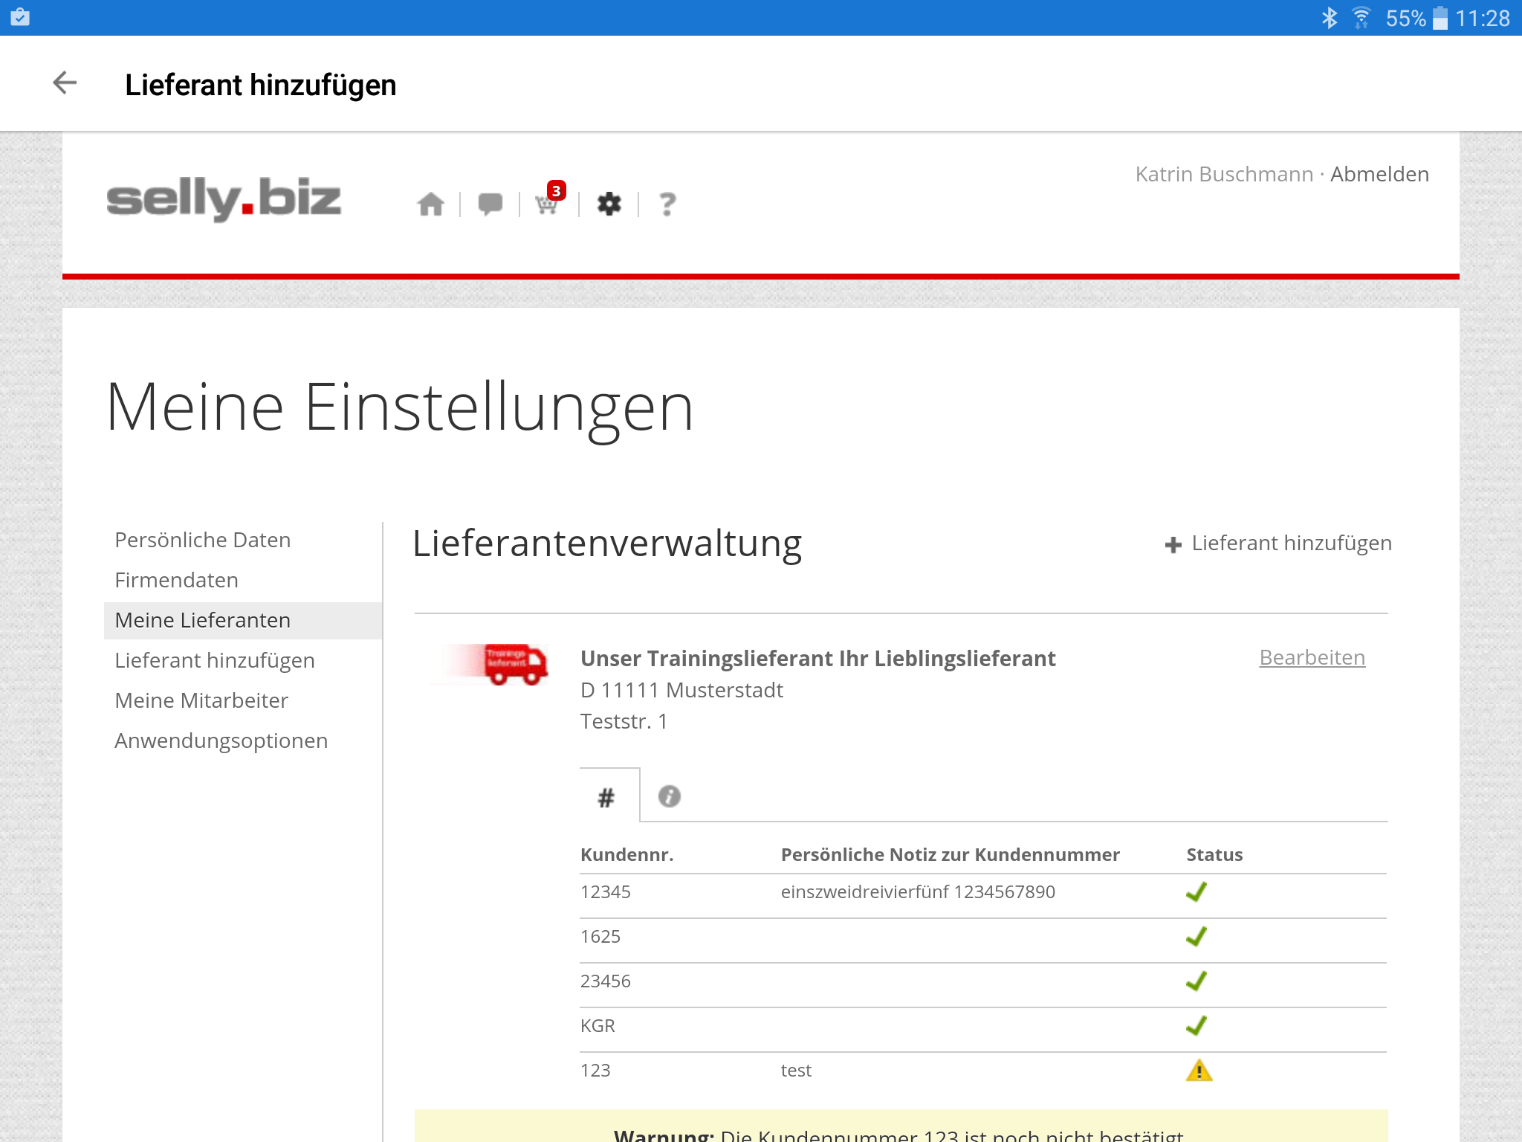Open the home icon in header
The image size is (1522, 1142).
tap(430, 204)
